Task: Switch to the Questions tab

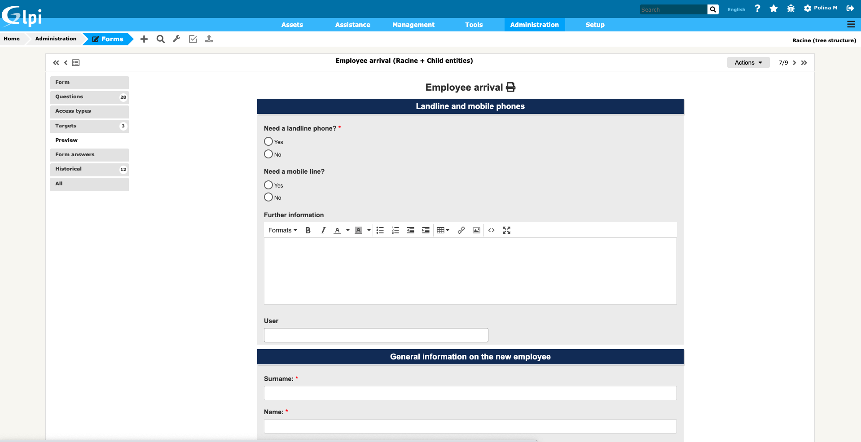Action: point(89,97)
